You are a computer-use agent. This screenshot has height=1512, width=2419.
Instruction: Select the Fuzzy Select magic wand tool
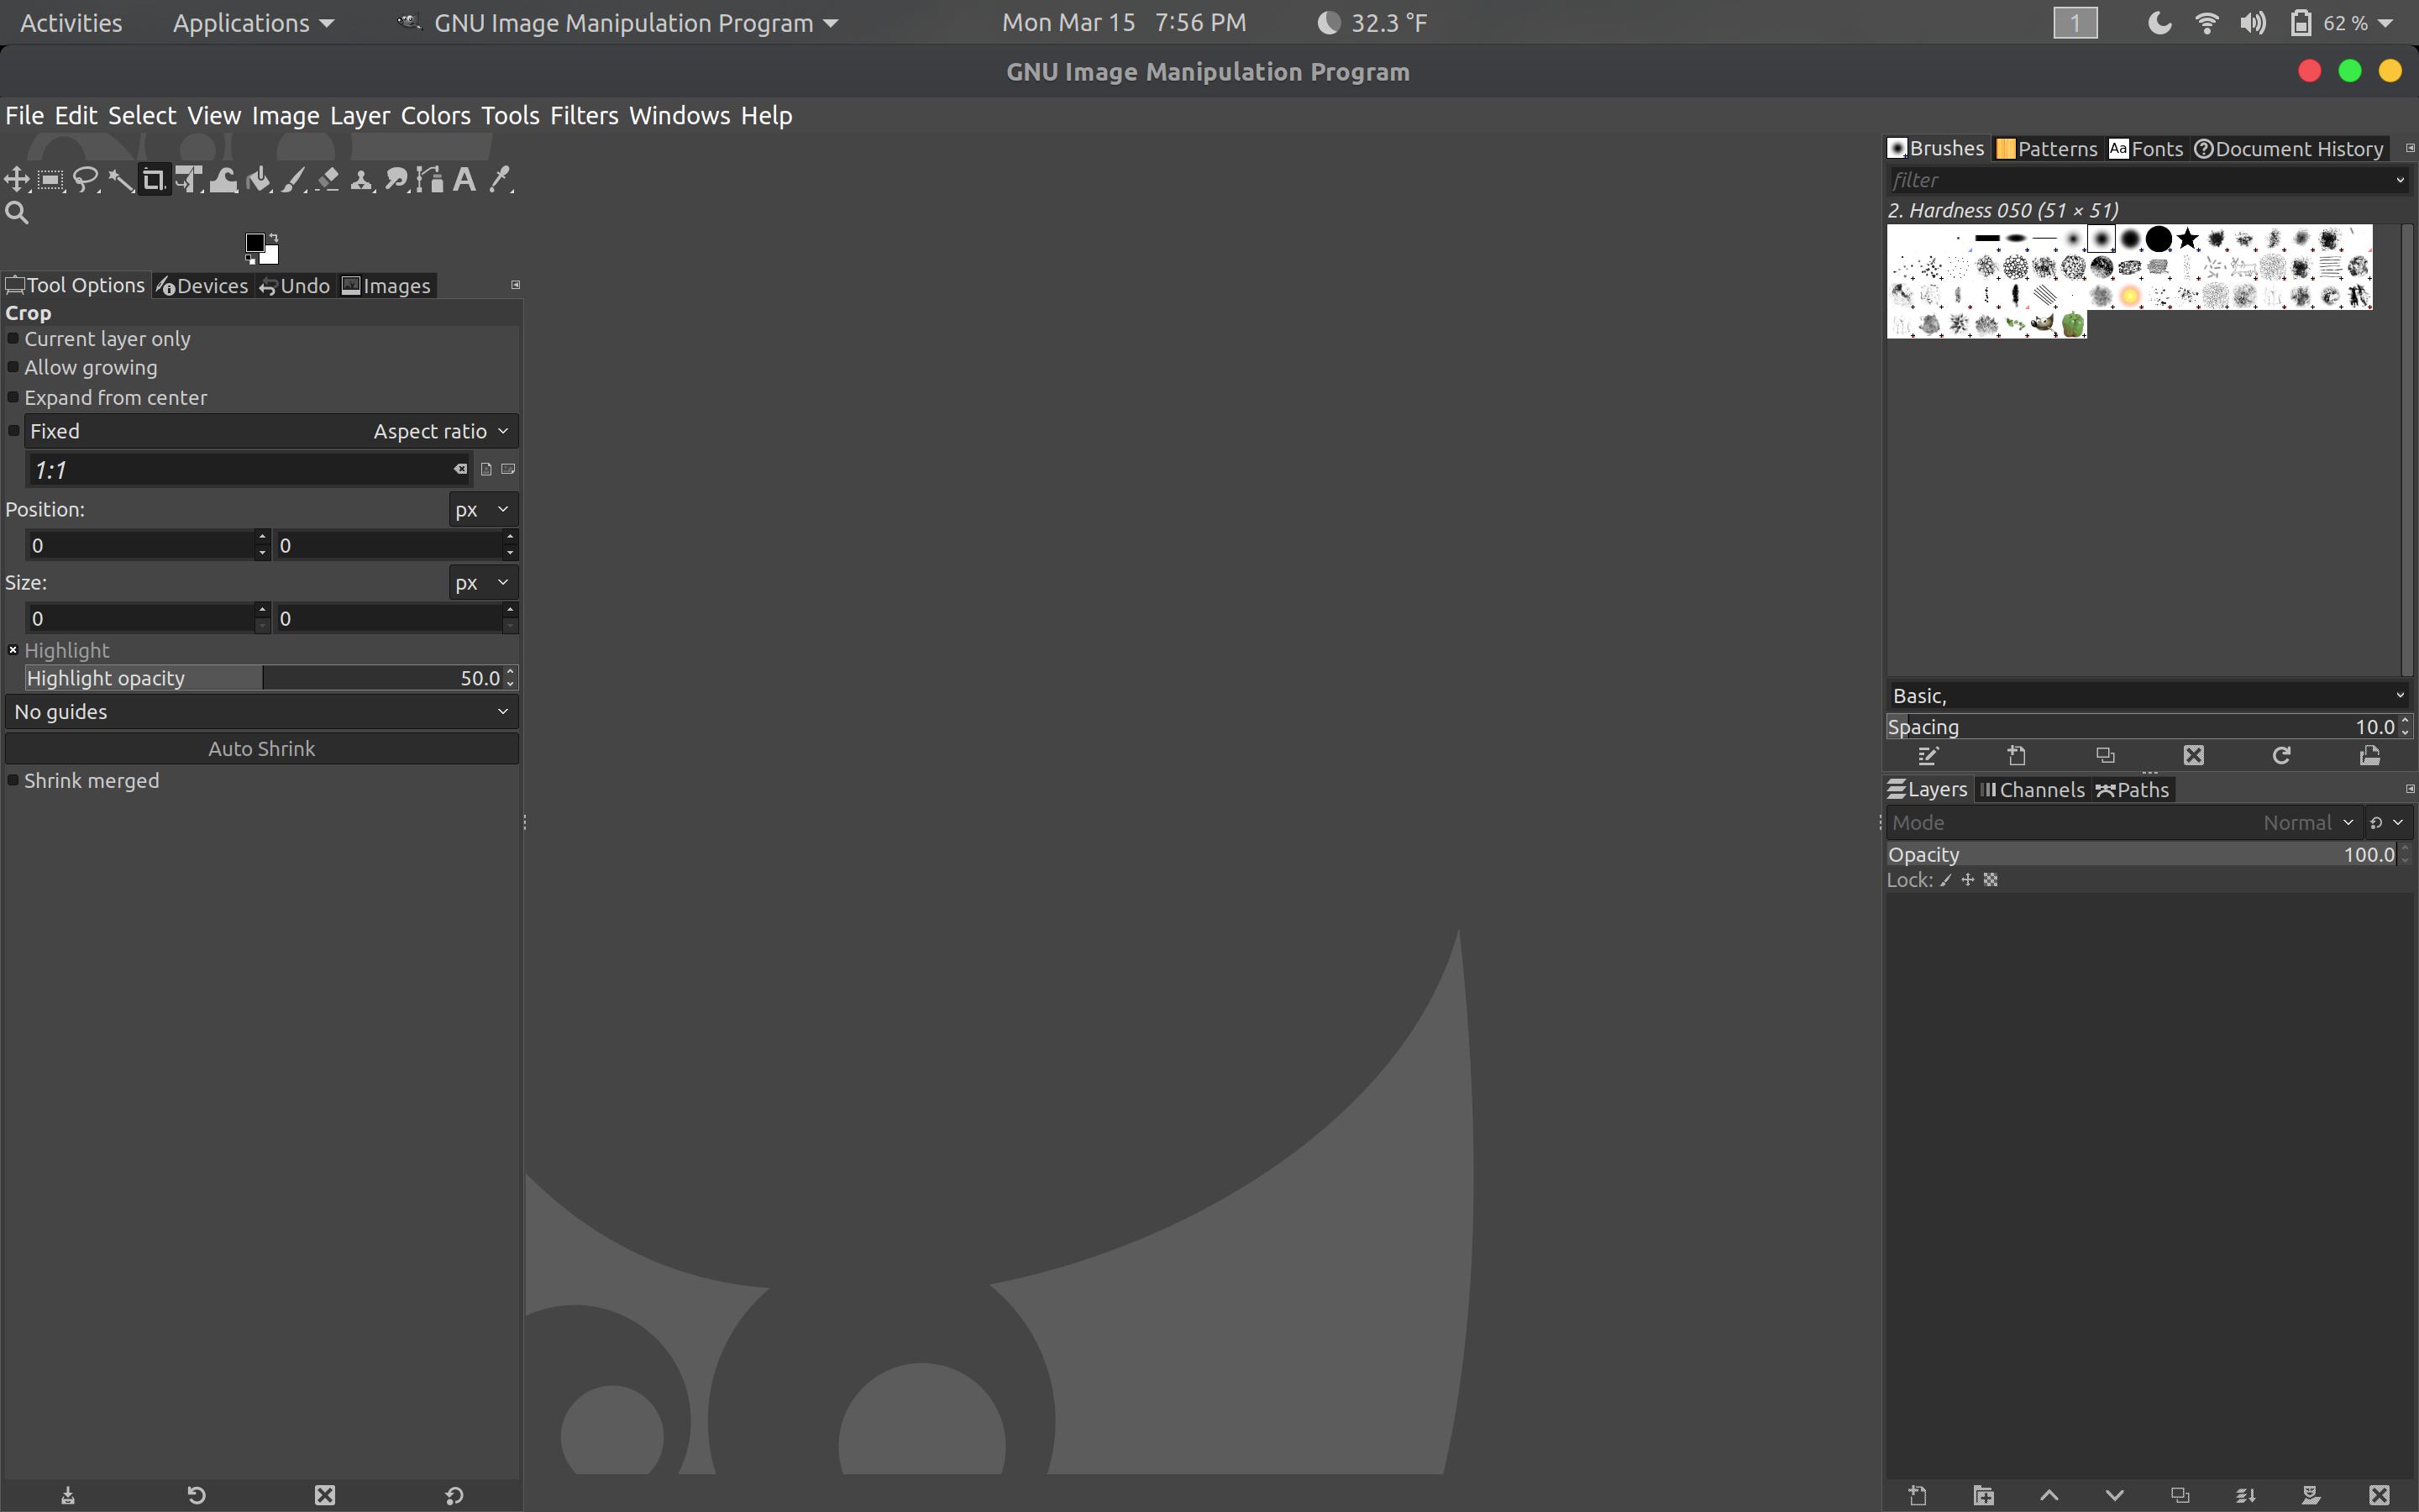pyautogui.click(x=121, y=180)
